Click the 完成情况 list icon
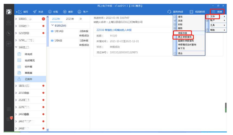Viewport: 233px width, 135px height. coord(19,60)
